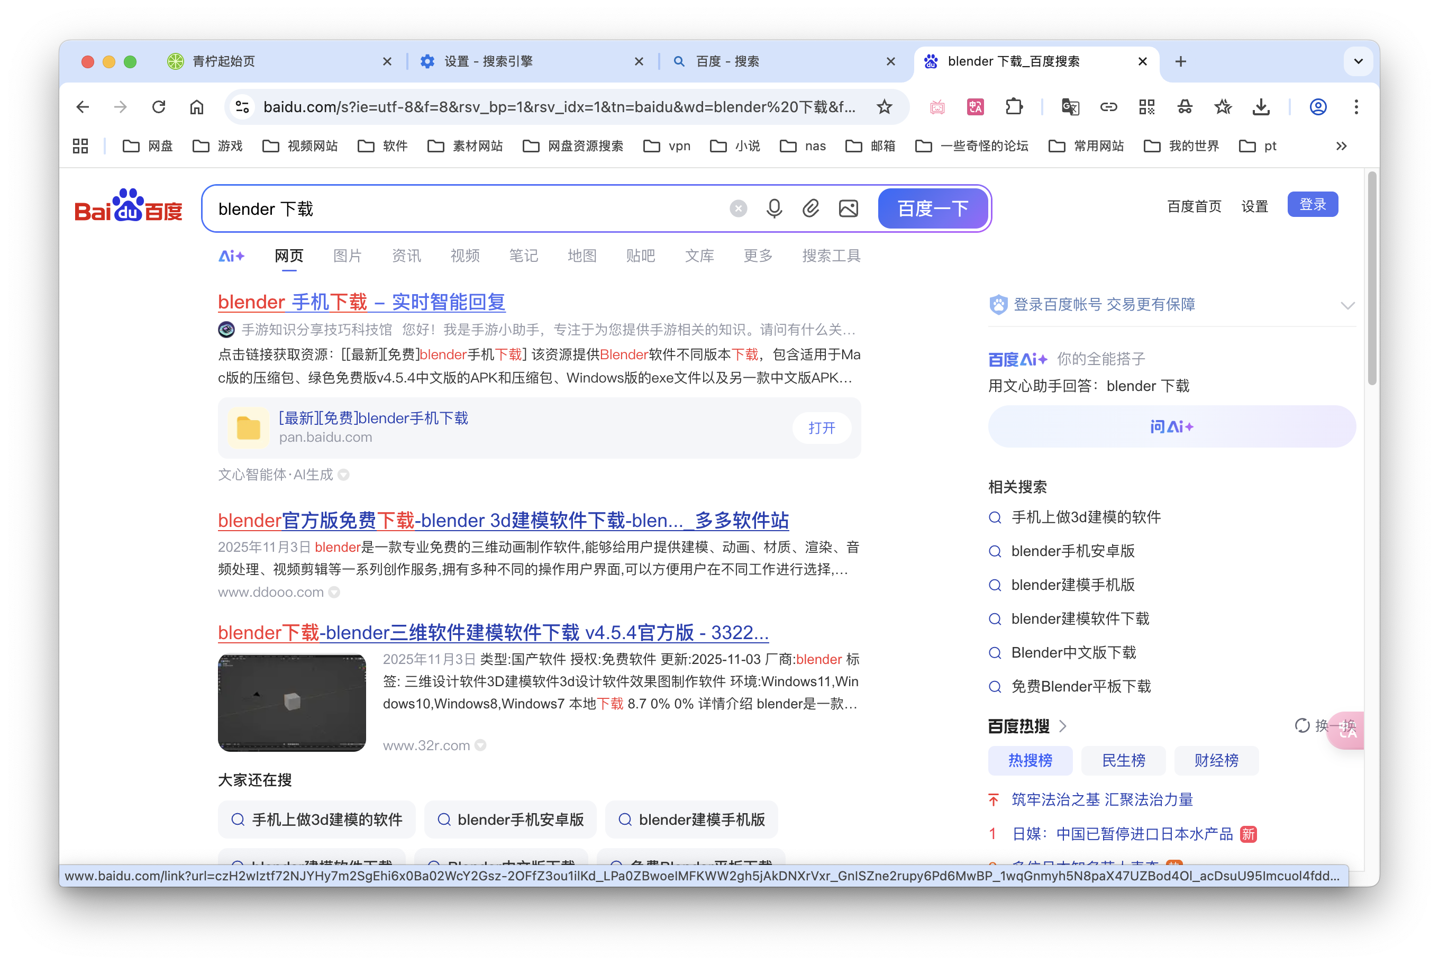Open image search via the camera icon
The width and height of the screenshot is (1439, 965).
coord(848,208)
